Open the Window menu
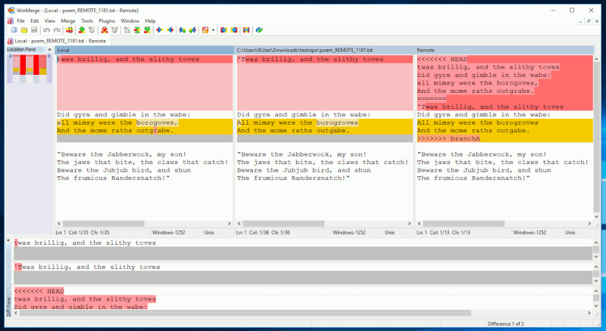 pyautogui.click(x=130, y=21)
